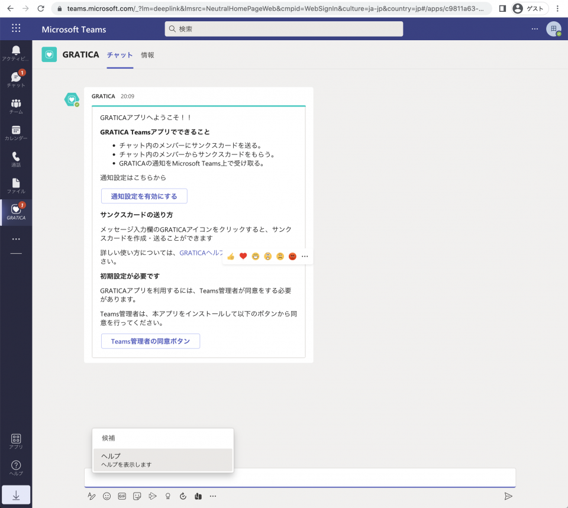Image resolution: width=568 pixels, height=508 pixels.
Task: React with the angry emoji
Action: tap(292, 256)
